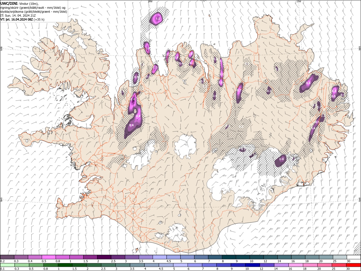The height and width of the screenshot is (271, 361).
Task: Click the 0.4 label in the snow legend row
Action: point(30,261)
